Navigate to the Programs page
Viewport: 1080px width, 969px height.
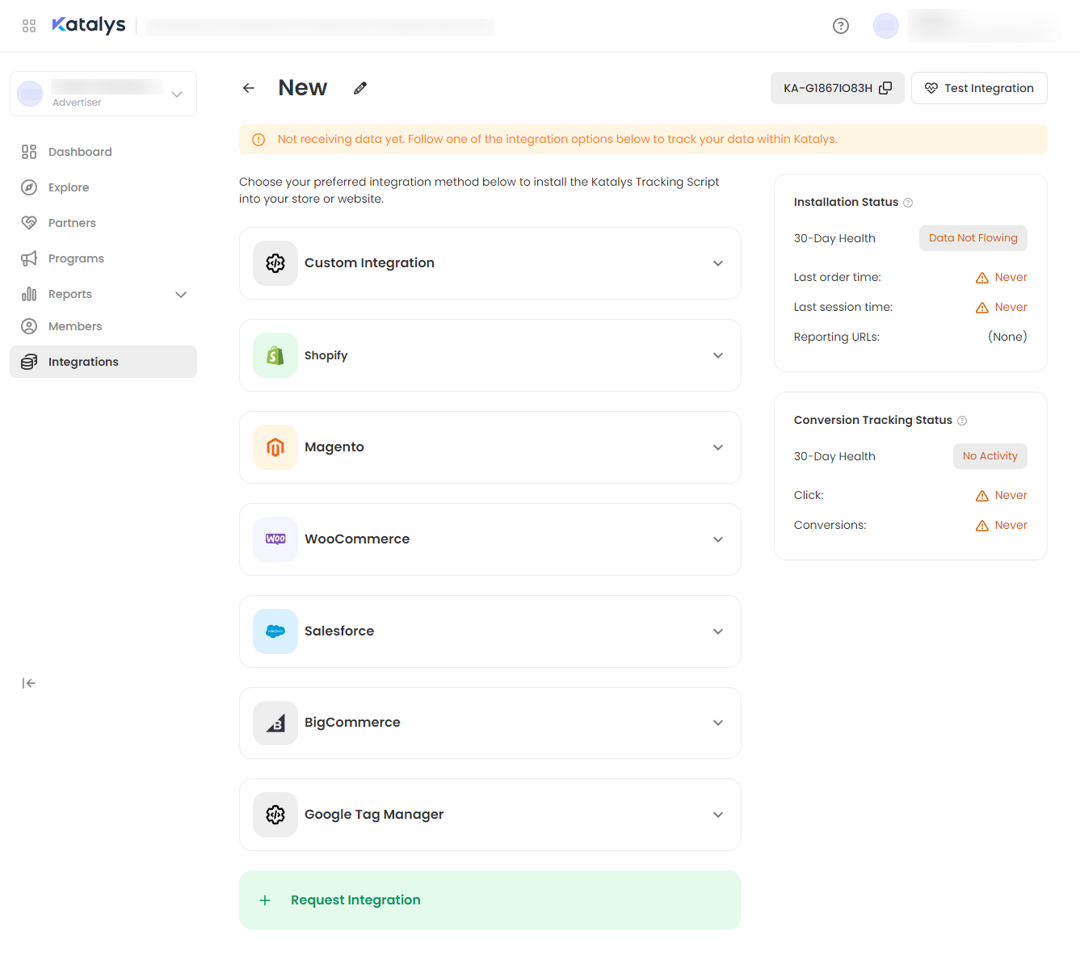pyautogui.click(x=76, y=258)
